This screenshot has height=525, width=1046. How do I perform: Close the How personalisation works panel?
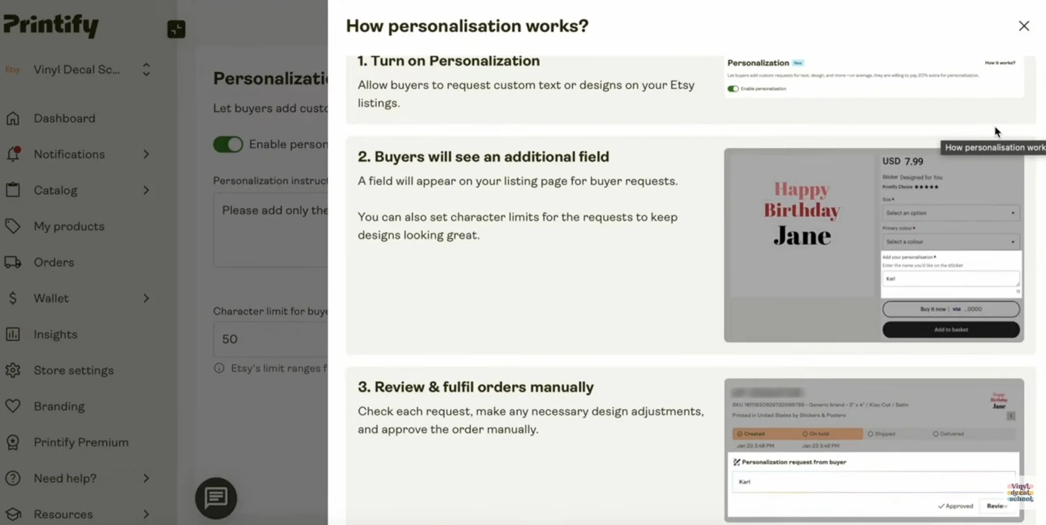point(1024,26)
